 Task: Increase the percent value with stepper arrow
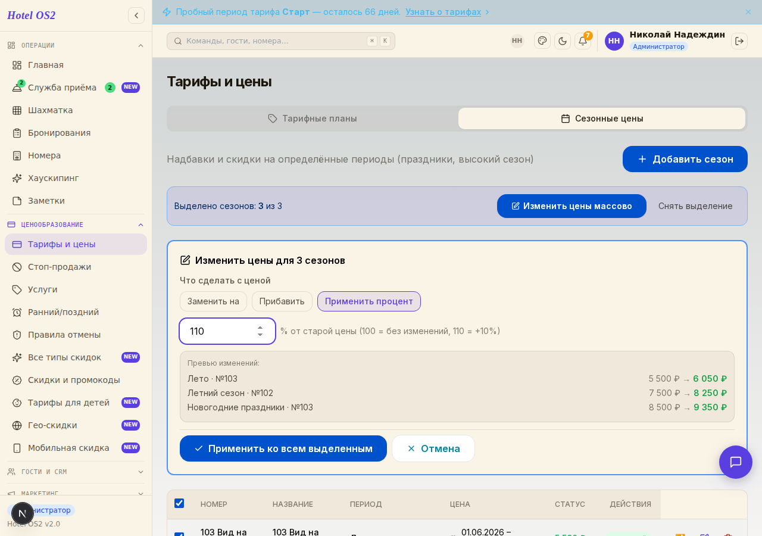coord(260,327)
